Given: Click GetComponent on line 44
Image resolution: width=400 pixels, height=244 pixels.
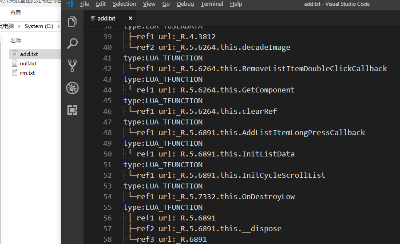Looking at the screenshot, I should [x=268, y=90].
